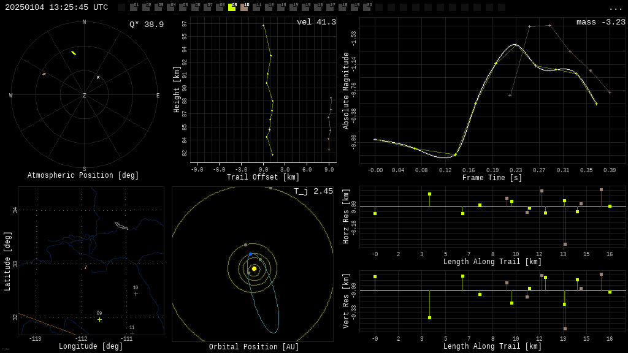Click the yellow station 09 cross on the map
The width and height of the screenshot is (628, 353).
pyautogui.click(x=99, y=319)
